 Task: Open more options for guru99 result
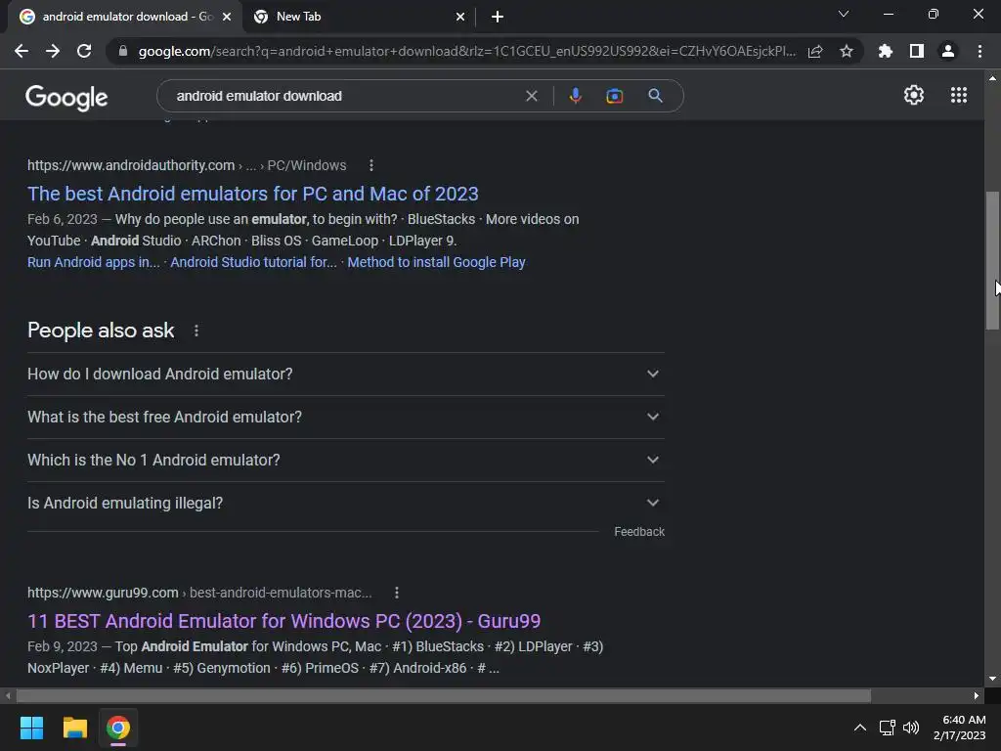click(397, 593)
